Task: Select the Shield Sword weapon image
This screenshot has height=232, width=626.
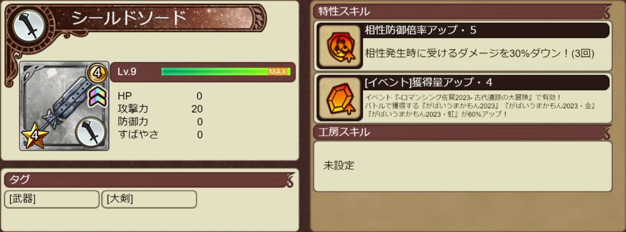Action: (x=65, y=106)
